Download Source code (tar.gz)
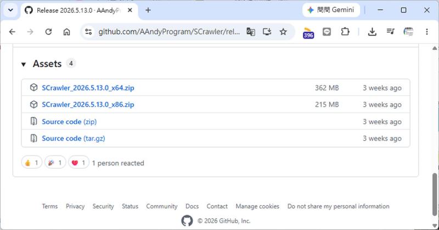Viewport: 439px width, 230px height. point(74,139)
